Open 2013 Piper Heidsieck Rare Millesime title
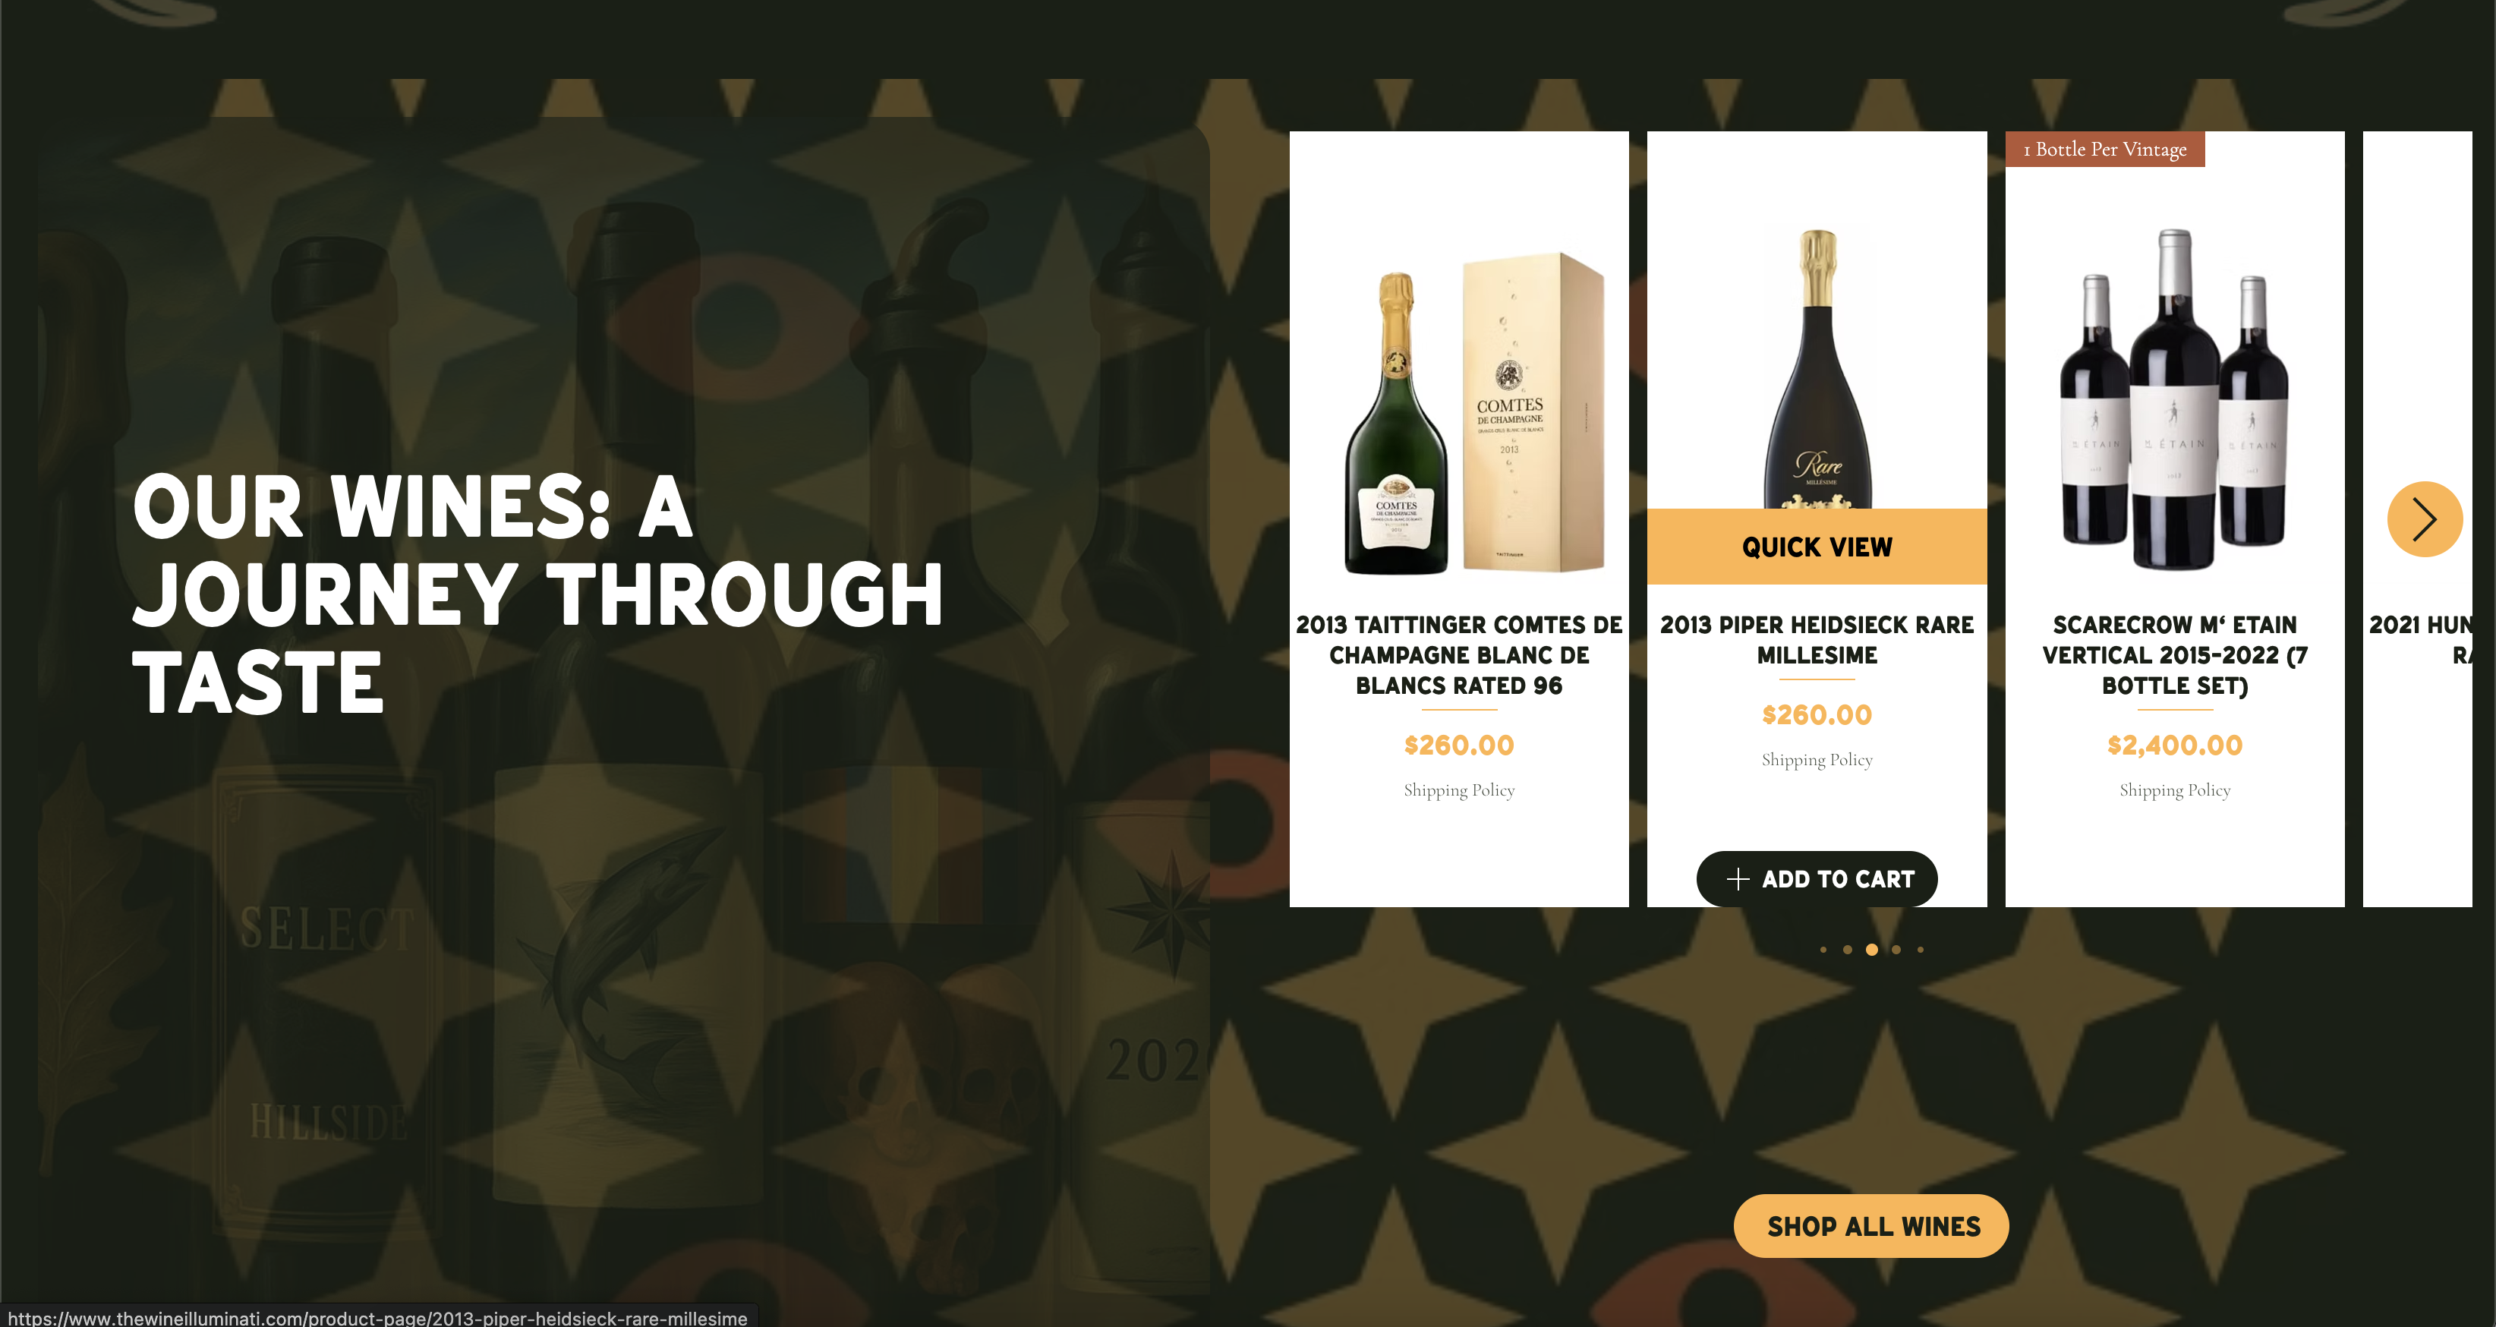This screenshot has height=1327, width=2496. [x=1817, y=640]
